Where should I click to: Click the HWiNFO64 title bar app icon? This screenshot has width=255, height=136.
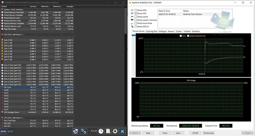2,2
